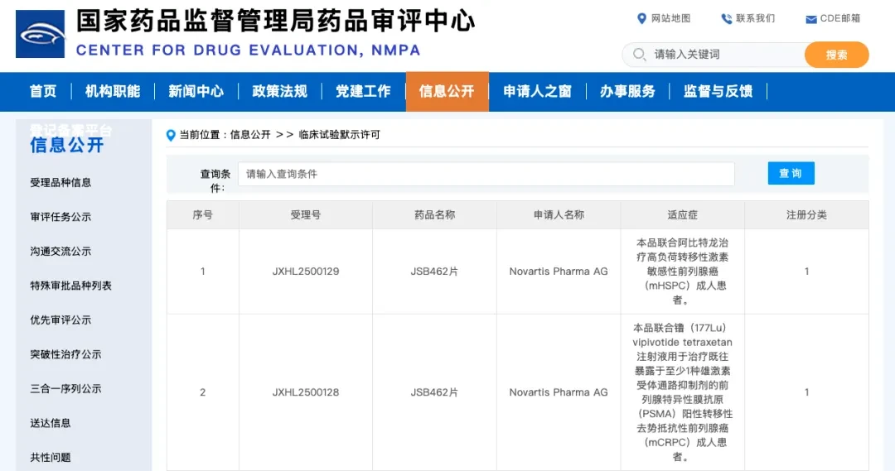Select the 政策法规 menu item
The height and width of the screenshot is (471, 895).
[x=280, y=91]
